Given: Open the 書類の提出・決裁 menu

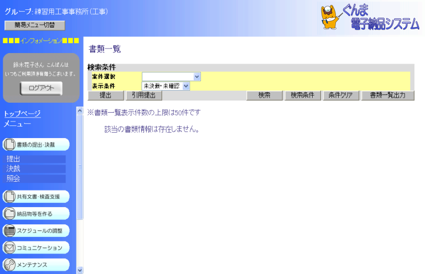Looking at the screenshot, I should (x=36, y=144).
